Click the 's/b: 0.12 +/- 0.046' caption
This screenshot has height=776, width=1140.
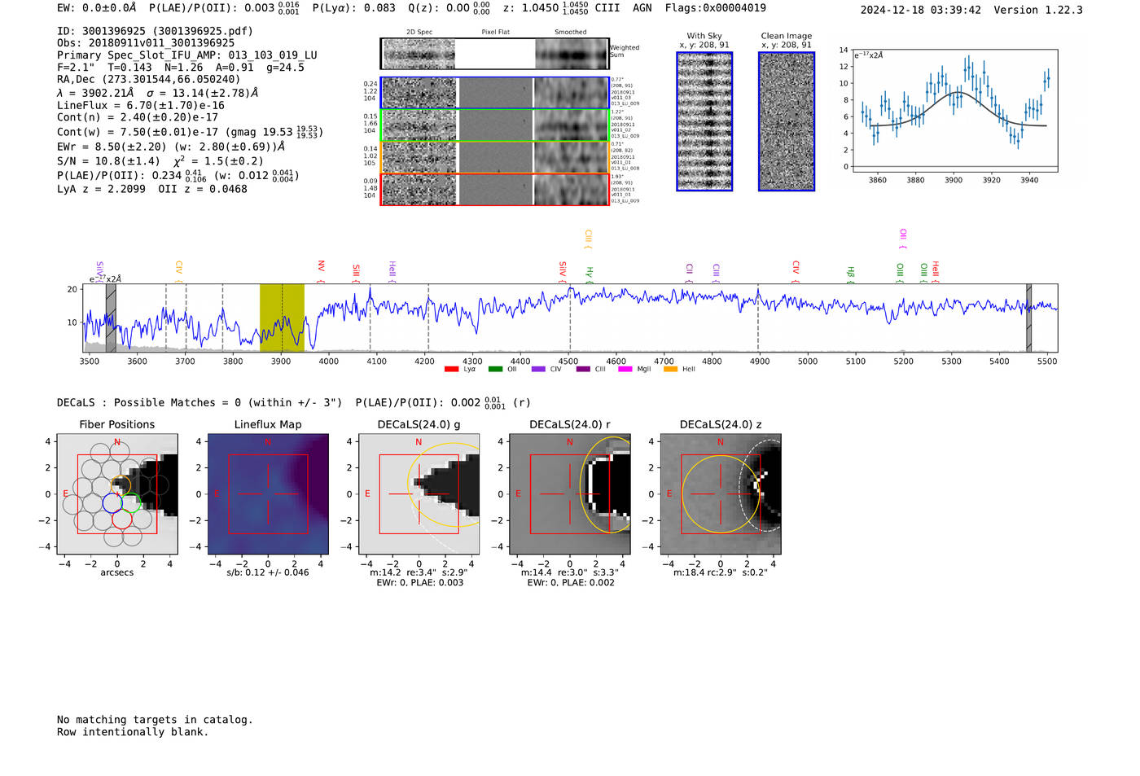point(268,572)
